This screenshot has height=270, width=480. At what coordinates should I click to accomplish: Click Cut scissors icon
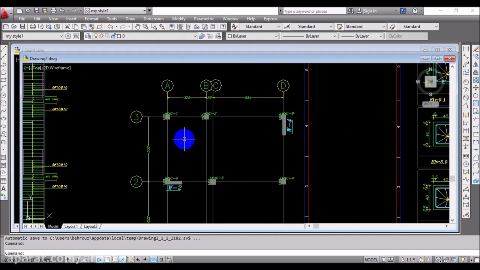[67, 27]
